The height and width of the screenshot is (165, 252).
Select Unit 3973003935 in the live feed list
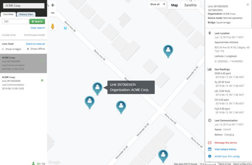(23, 63)
